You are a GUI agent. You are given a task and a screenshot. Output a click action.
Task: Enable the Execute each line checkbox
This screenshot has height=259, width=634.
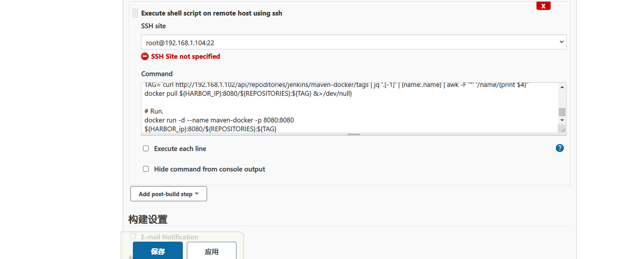click(x=146, y=149)
